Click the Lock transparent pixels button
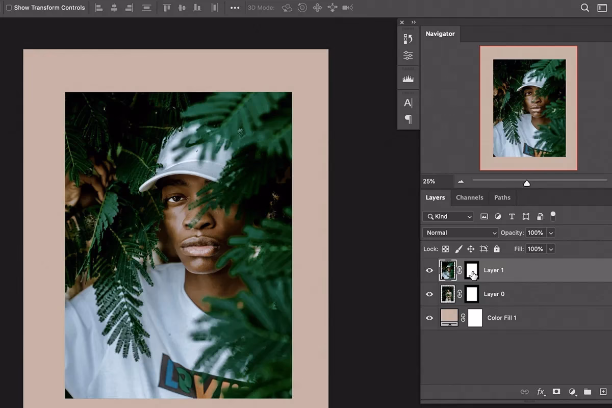Viewport: 612px width, 408px height. (446, 249)
